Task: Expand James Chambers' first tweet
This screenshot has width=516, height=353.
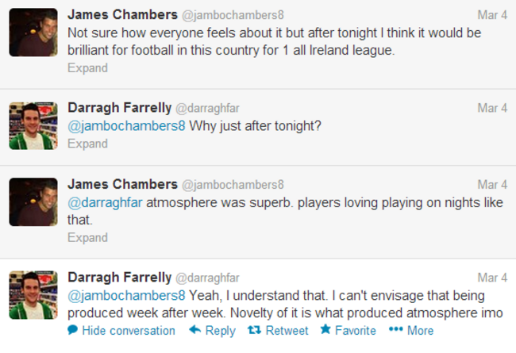Action: coord(87,68)
